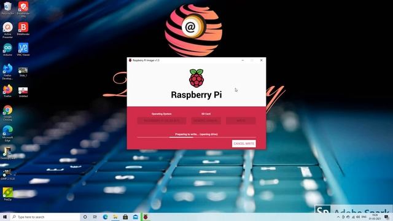This screenshot has width=393, height=221.
Task: Click the disabled SD Card selection button
Action: tap(206, 121)
